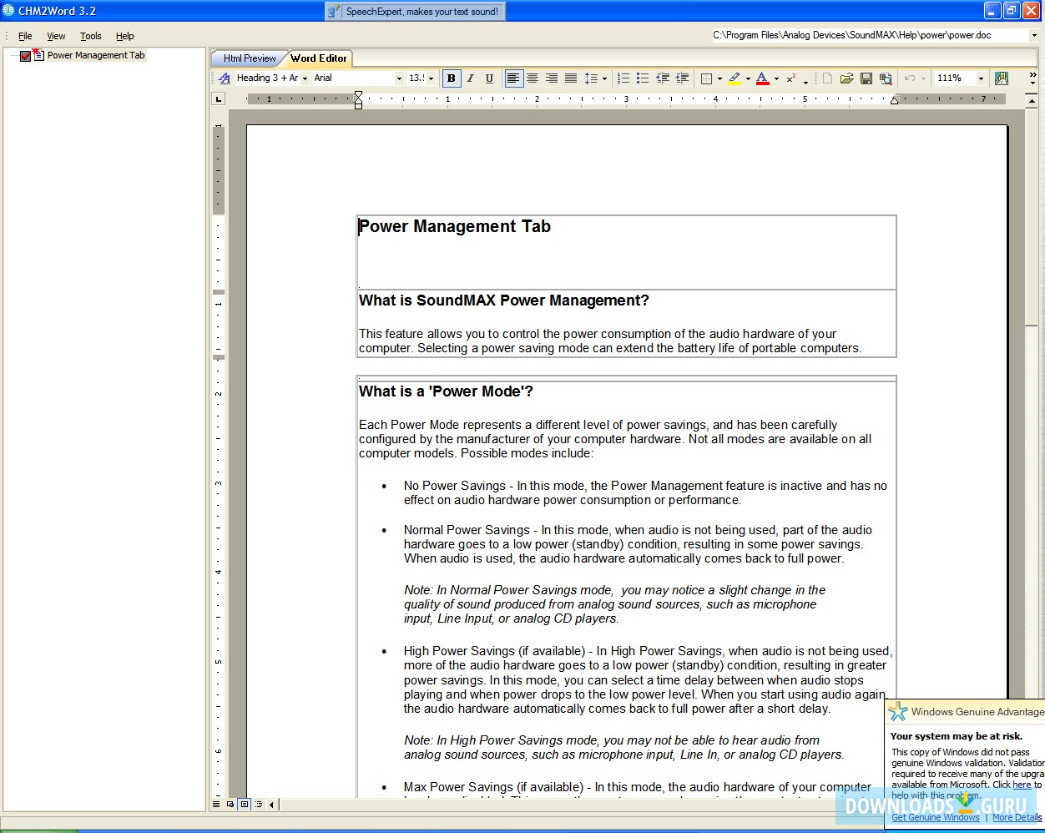Screen dimensions: 1045x833
Task: Center-align the paragraph
Action: tap(533, 78)
